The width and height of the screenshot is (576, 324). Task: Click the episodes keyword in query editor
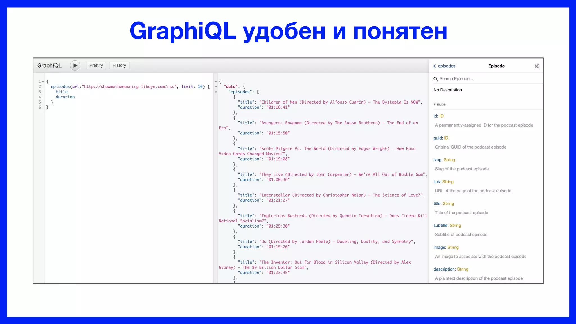coord(60,87)
